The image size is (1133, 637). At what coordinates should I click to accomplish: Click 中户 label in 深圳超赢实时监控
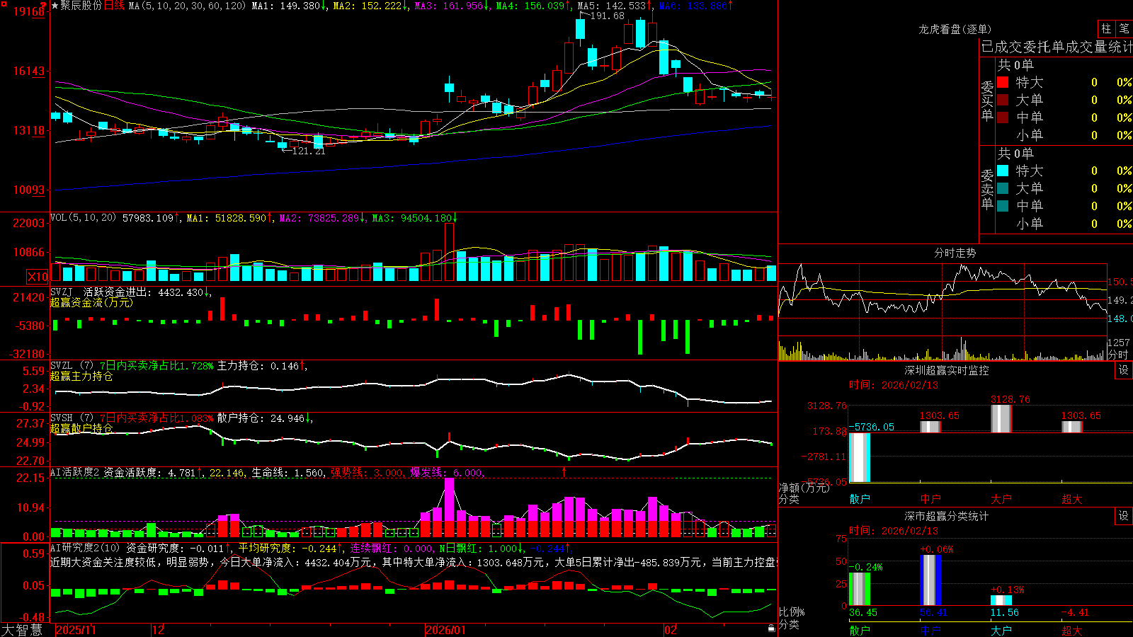pos(930,499)
